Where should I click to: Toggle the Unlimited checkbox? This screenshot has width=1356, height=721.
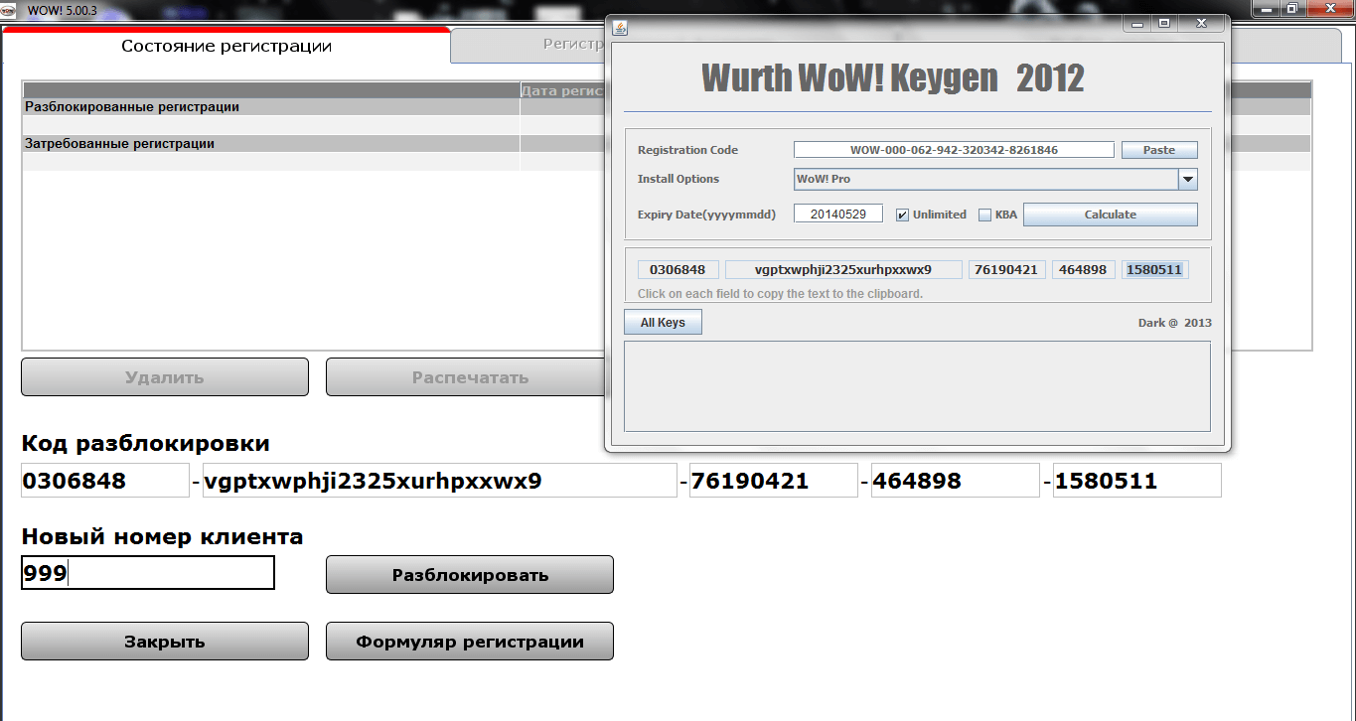[x=902, y=215]
